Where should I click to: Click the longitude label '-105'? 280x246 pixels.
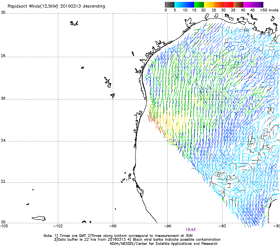point(4,226)
